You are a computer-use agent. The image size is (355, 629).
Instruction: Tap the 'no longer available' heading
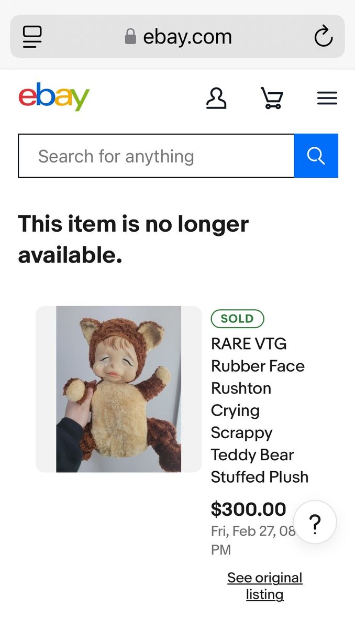pos(134,240)
